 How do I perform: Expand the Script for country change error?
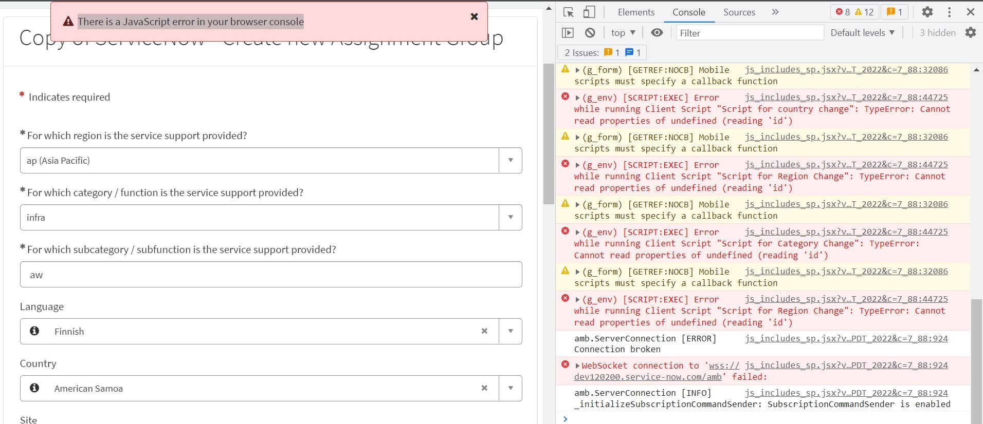(x=577, y=98)
